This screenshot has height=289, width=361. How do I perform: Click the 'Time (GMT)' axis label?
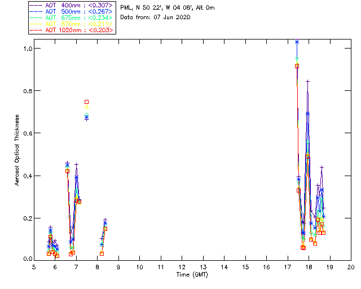point(192,275)
